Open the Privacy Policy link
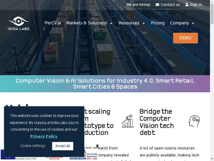The image size is (214, 161). pos(44,136)
